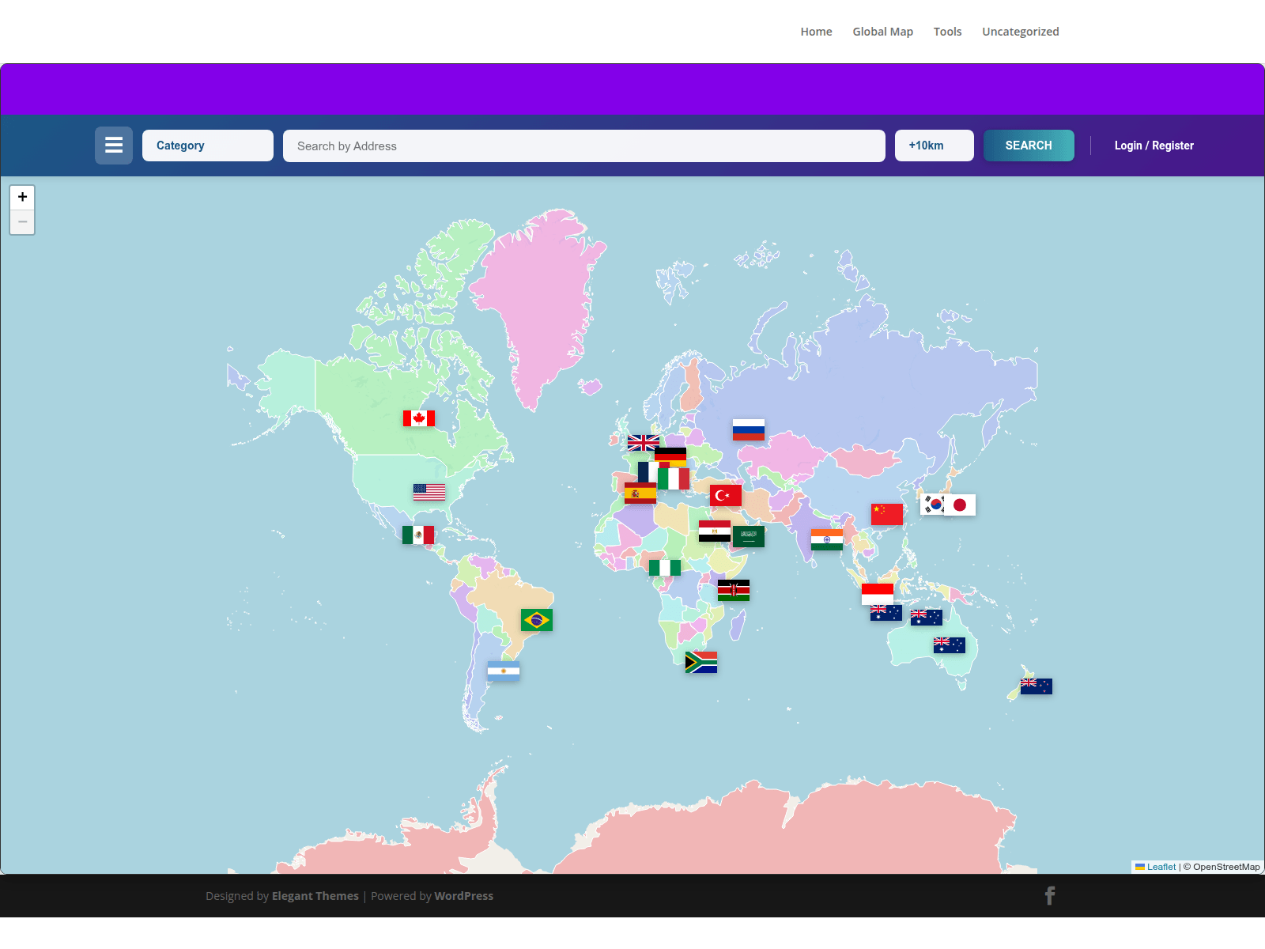
Task: Click the Spain flag marker
Action: (640, 493)
